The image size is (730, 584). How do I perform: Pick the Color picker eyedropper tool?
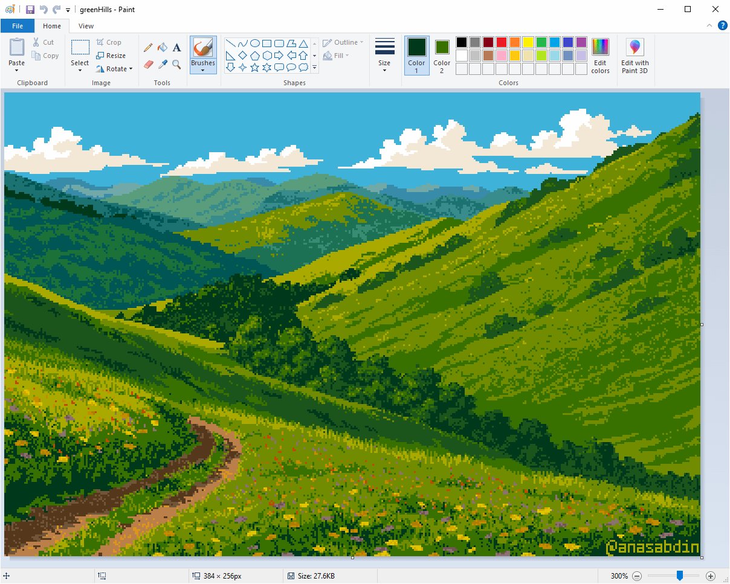(162, 64)
